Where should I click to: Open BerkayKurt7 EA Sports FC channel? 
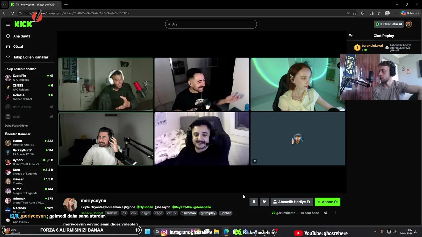(29, 152)
